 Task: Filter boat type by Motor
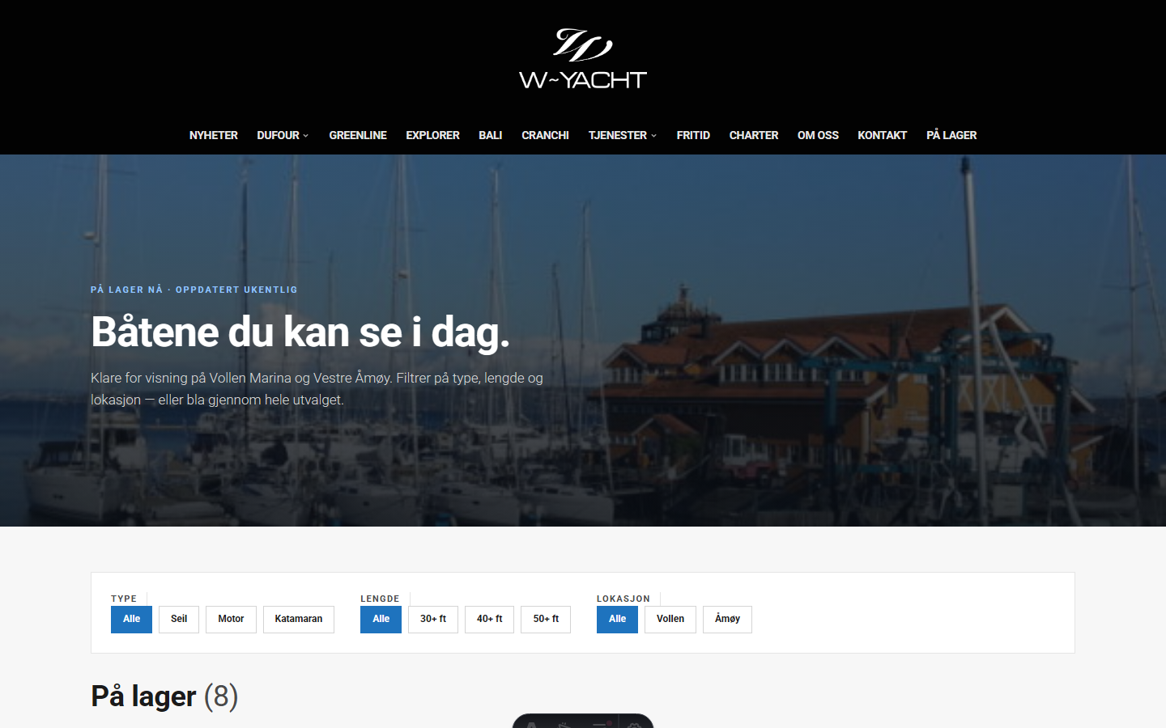point(231,620)
